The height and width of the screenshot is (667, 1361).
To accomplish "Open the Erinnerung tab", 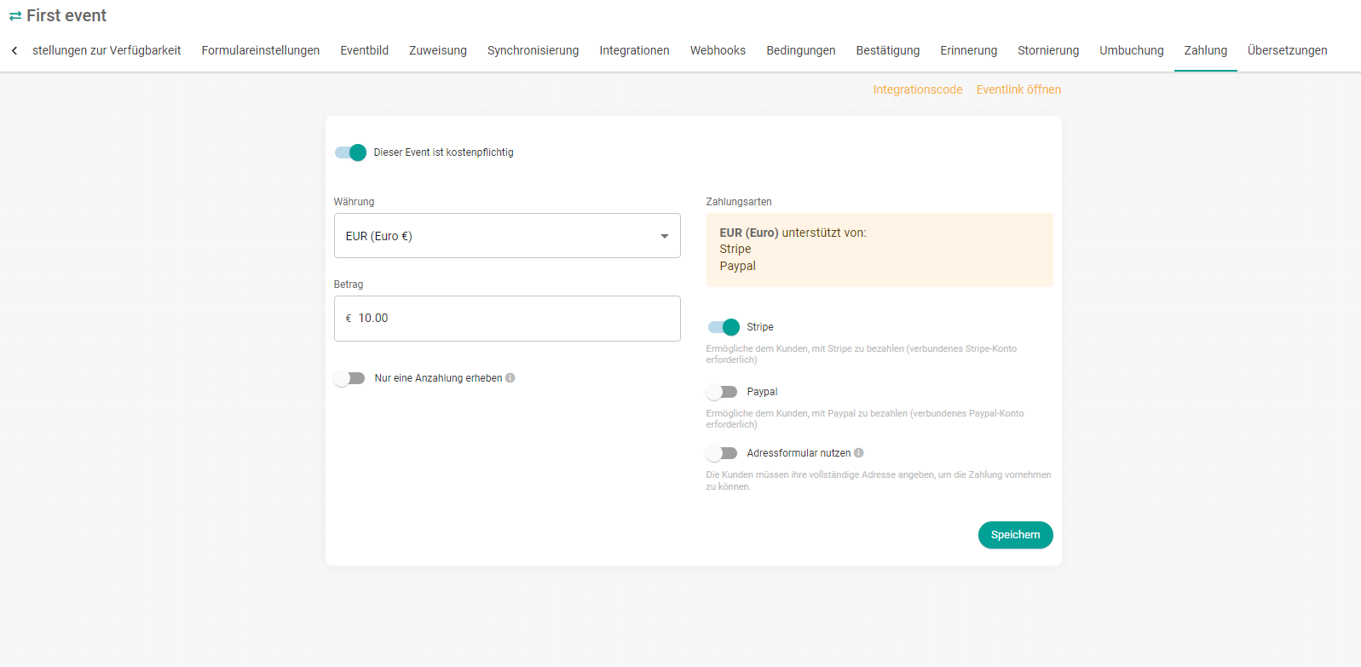I will coord(969,50).
